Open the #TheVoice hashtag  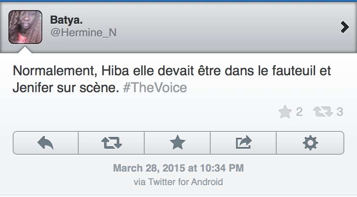tap(154, 88)
